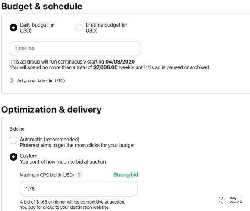This screenshot has width=250, height=211.
Task: Click the Automatic (recommended) label text
Action: click(x=50, y=139)
